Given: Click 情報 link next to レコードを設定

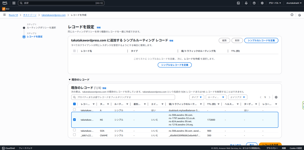Looking at the screenshot, I should 99,28.
